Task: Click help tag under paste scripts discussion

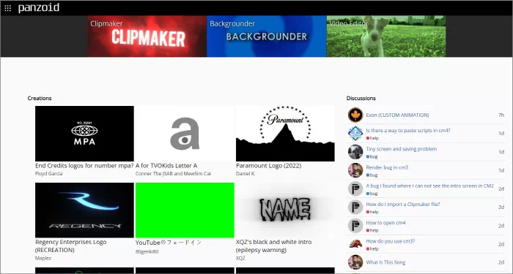Action: (372, 138)
